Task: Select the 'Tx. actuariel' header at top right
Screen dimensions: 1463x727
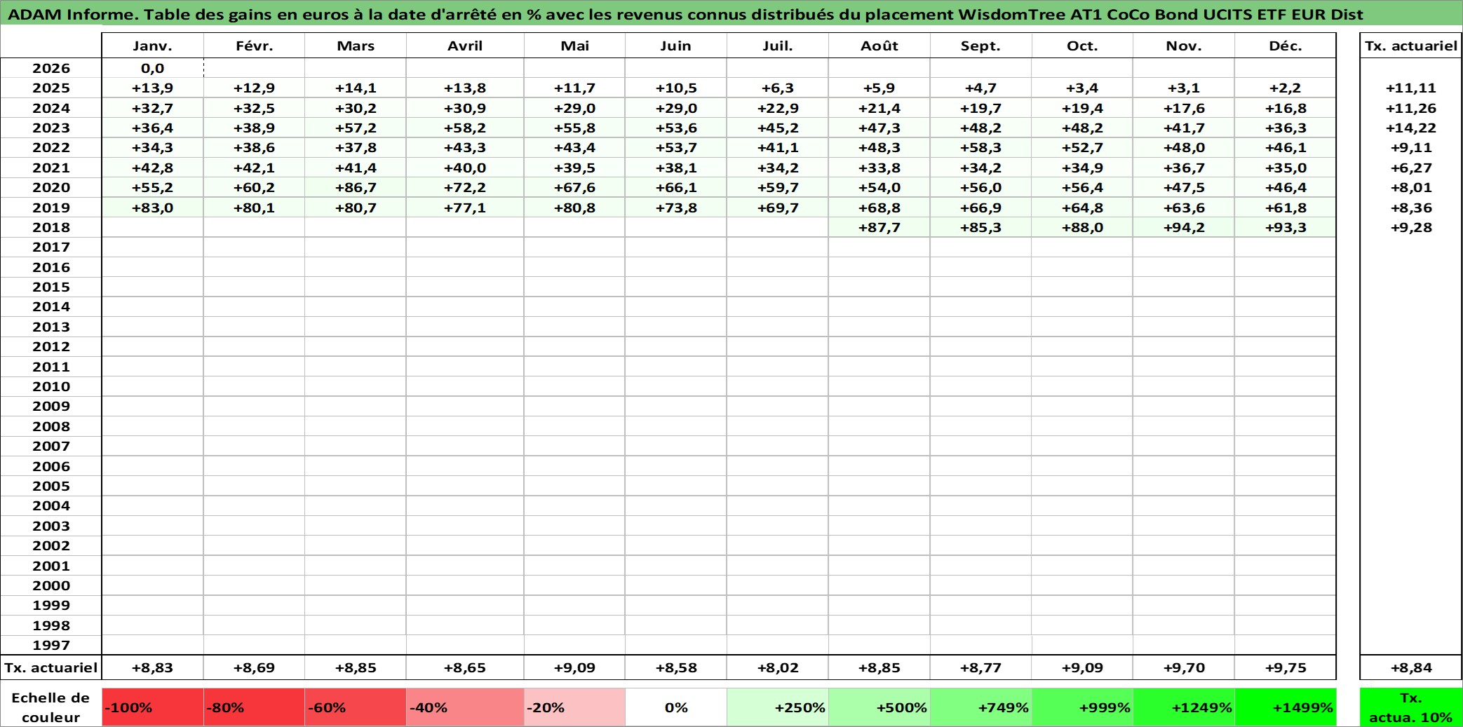Action: [x=1410, y=46]
